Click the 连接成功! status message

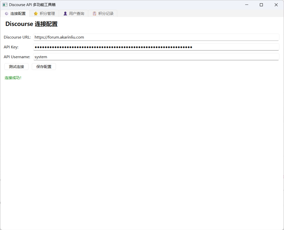point(13,78)
